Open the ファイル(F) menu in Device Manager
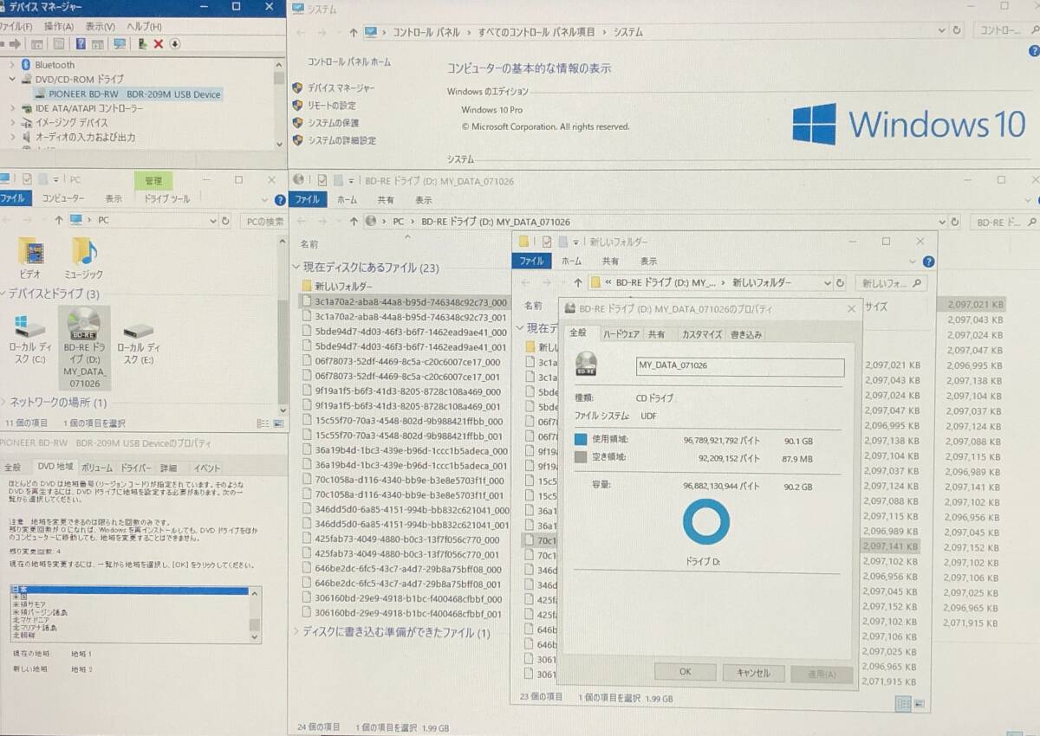Image resolution: width=1040 pixels, height=736 pixels. pos(16,26)
